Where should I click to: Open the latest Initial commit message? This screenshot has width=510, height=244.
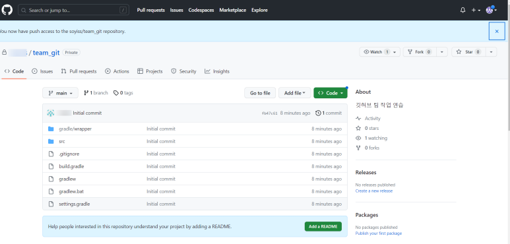(x=87, y=113)
